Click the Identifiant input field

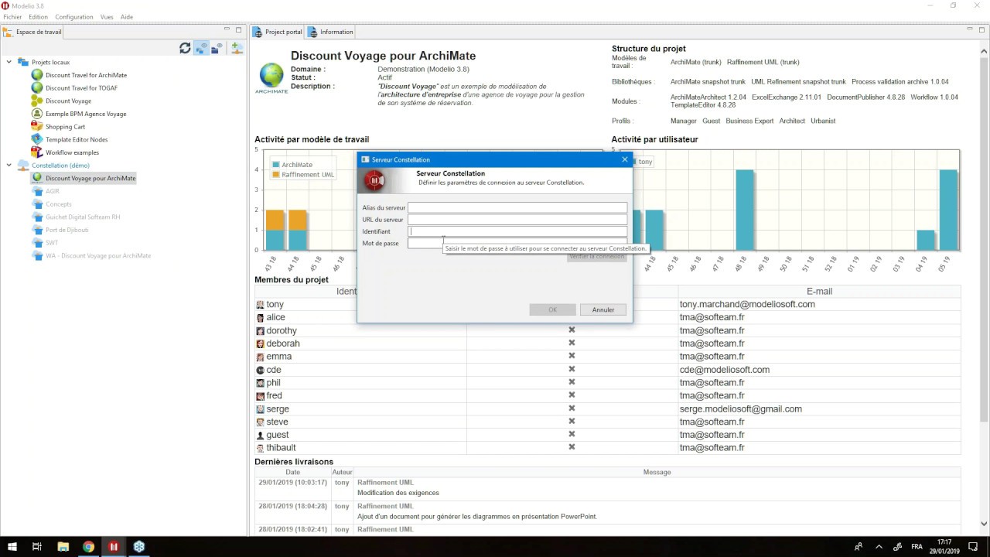point(517,231)
